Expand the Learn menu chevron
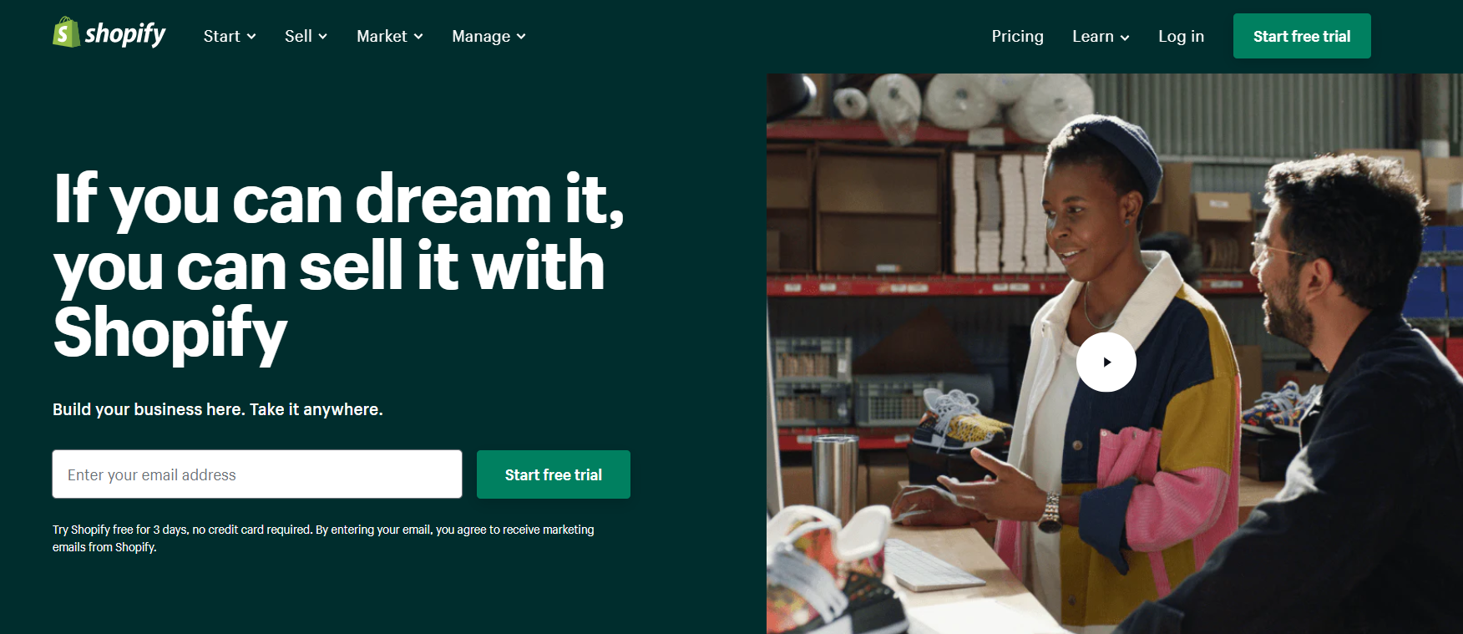Image resolution: width=1463 pixels, height=634 pixels. (1125, 38)
